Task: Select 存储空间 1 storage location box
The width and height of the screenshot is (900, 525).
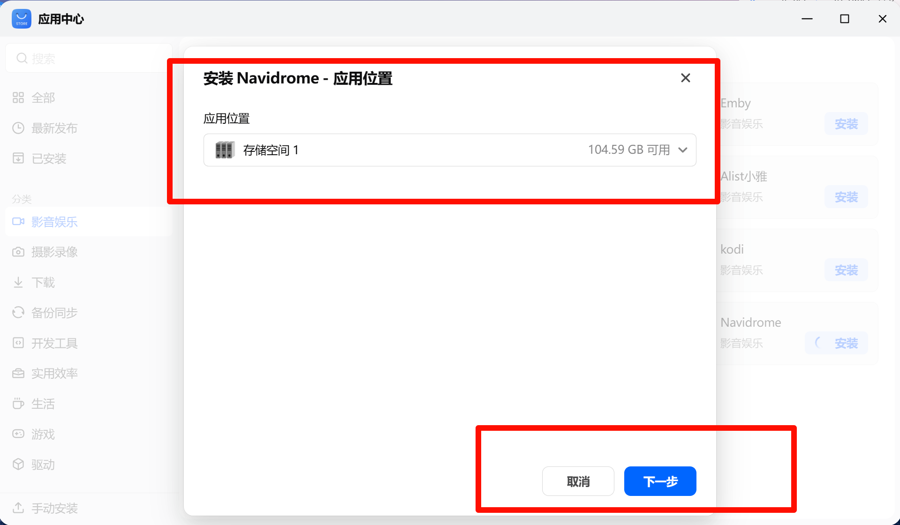Action: pyautogui.click(x=449, y=150)
